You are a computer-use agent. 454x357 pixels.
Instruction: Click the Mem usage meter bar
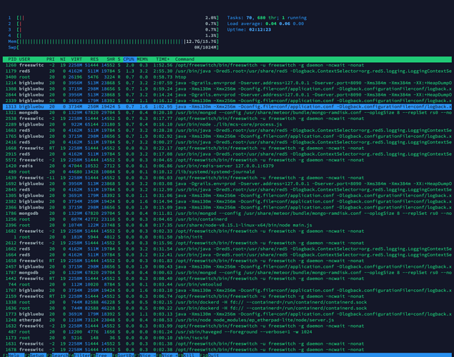(x=114, y=41)
